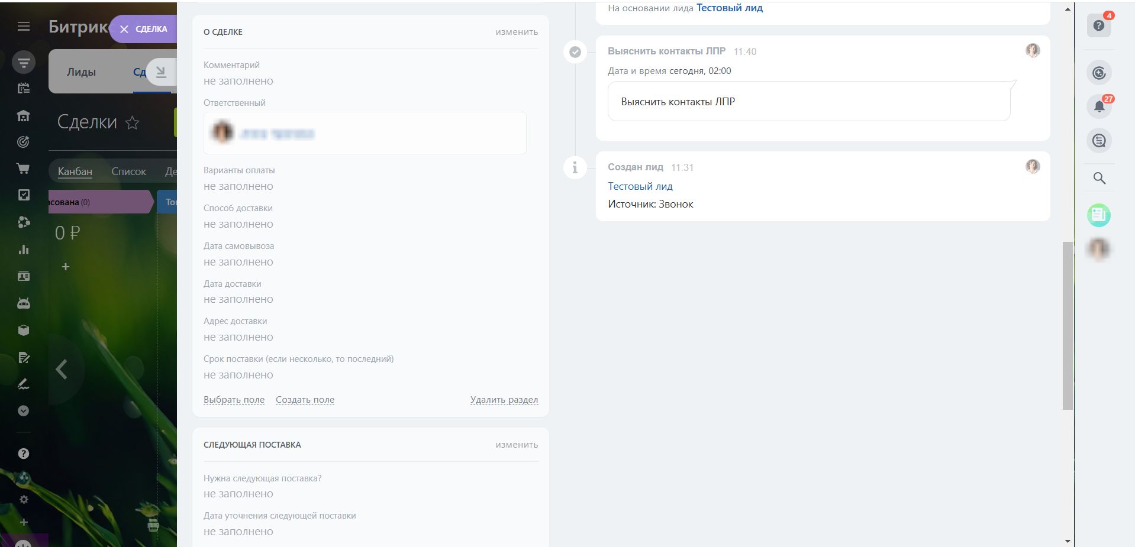Click the Дата самовывоза field value

[x=238, y=262]
